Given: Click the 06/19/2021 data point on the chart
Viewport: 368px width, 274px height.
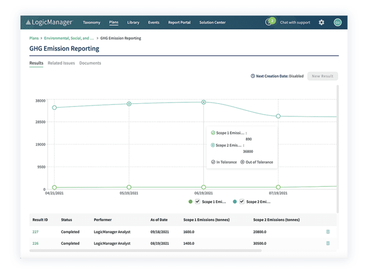Looking at the screenshot, I should 203,102.
